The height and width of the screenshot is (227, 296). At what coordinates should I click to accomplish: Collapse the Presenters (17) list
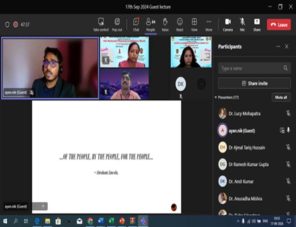pyautogui.click(x=215, y=97)
